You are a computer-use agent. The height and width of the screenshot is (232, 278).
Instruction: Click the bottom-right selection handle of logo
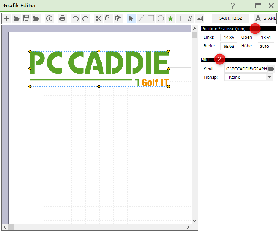[x=169, y=86]
